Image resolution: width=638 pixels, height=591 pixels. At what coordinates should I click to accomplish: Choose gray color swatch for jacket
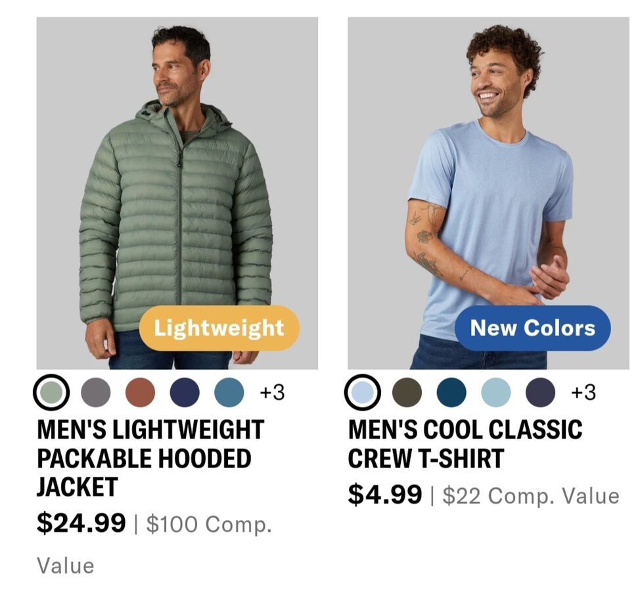click(x=96, y=392)
